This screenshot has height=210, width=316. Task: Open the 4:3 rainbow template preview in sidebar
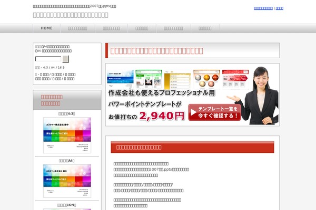pos(67,135)
